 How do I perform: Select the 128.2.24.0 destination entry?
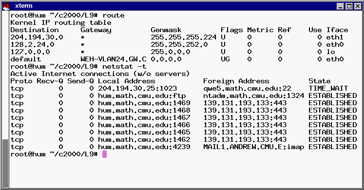click(32, 44)
